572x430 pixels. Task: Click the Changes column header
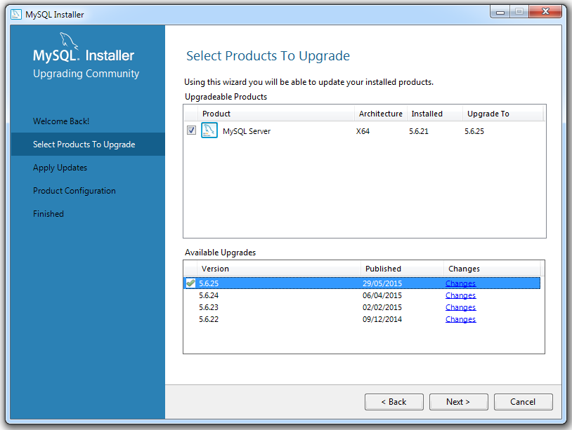pyautogui.click(x=492, y=269)
